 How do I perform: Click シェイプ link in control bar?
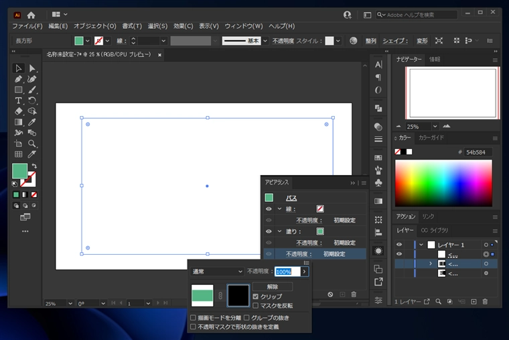(395, 41)
